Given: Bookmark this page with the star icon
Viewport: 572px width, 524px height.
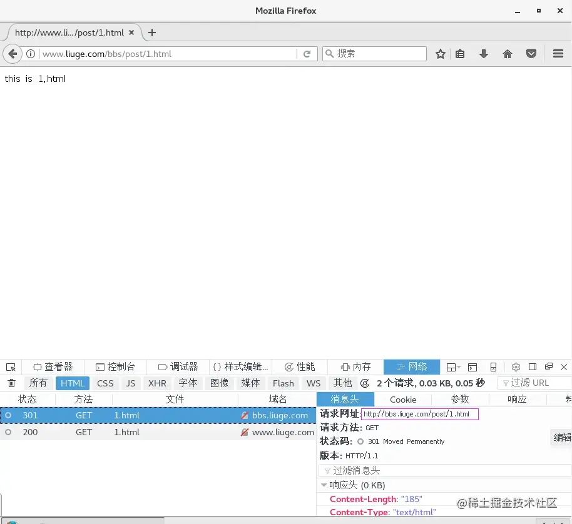Looking at the screenshot, I should [441, 54].
